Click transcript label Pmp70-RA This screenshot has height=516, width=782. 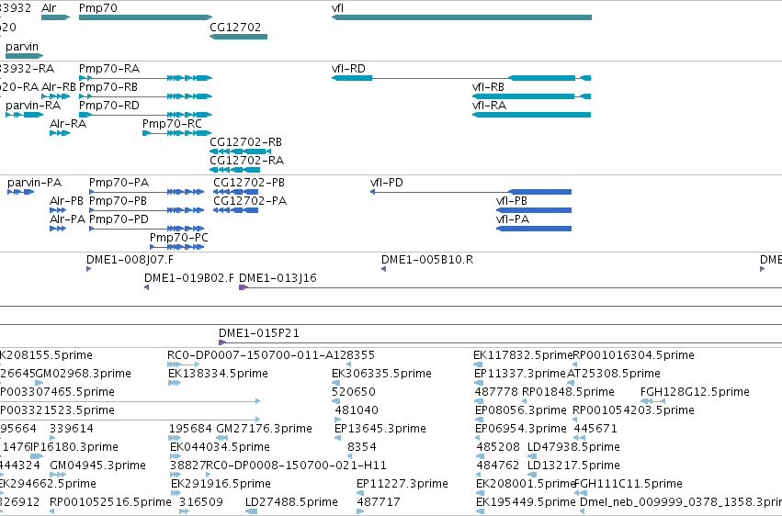coord(109,68)
